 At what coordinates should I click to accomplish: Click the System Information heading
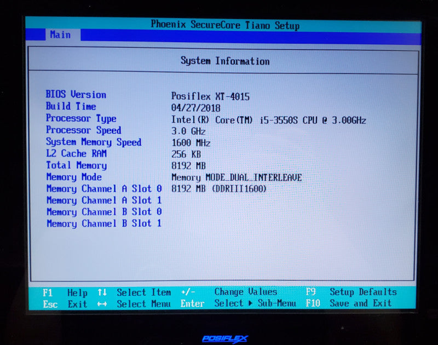[225, 61]
